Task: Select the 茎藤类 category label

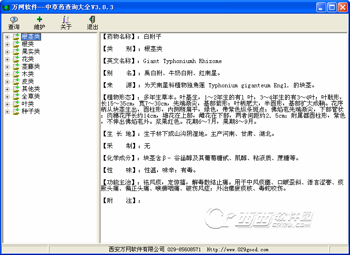Action: 31,67
